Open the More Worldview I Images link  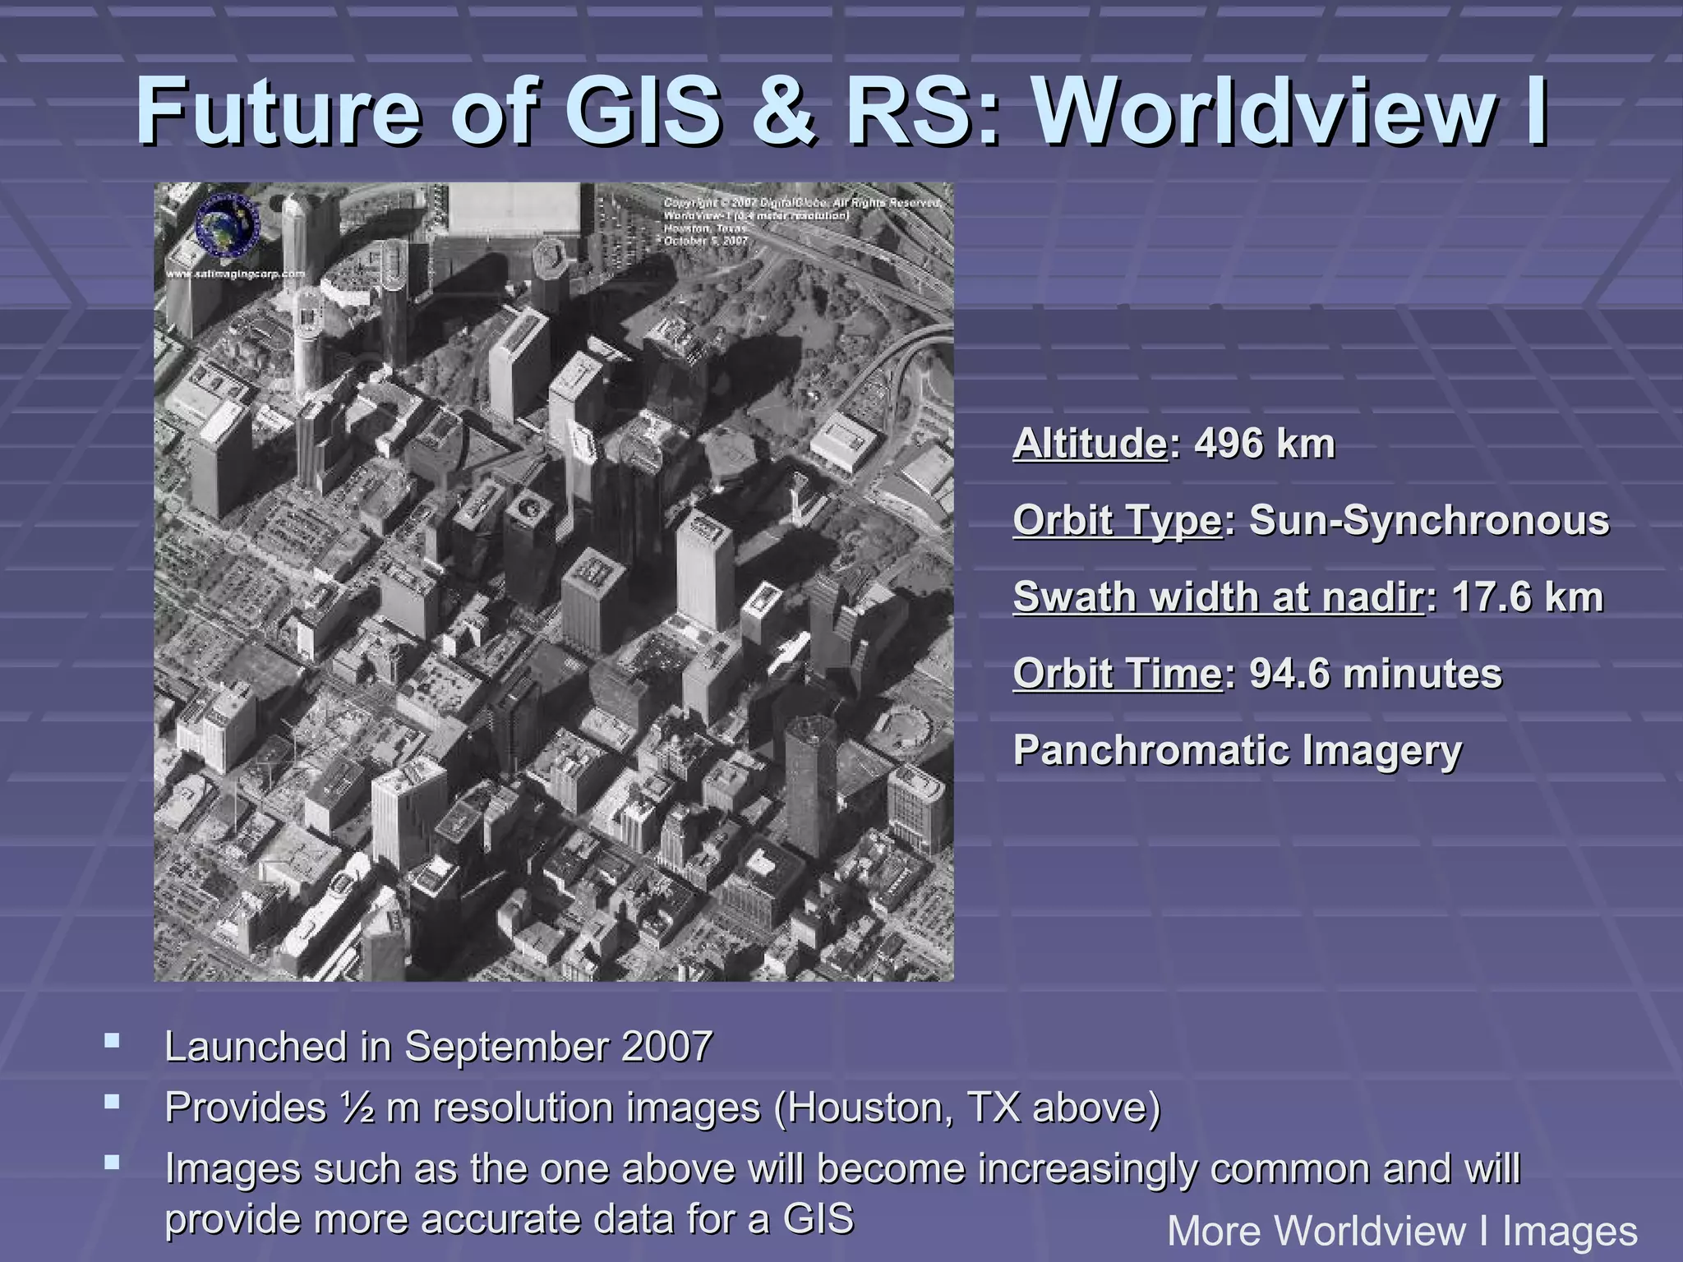point(1402,1232)
